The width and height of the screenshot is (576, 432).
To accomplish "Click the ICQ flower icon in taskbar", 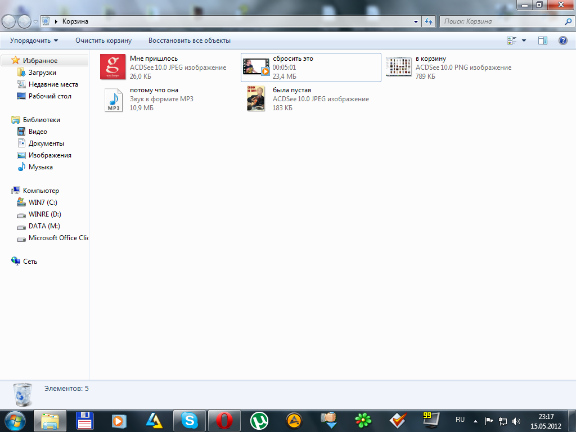I will 363,420.
